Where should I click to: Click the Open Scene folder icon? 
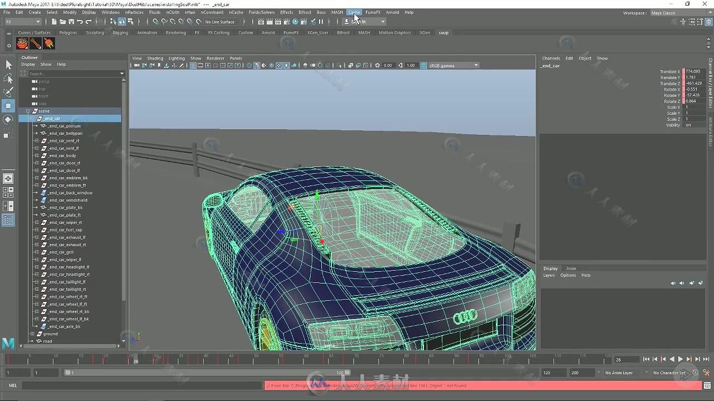(62, 22)
